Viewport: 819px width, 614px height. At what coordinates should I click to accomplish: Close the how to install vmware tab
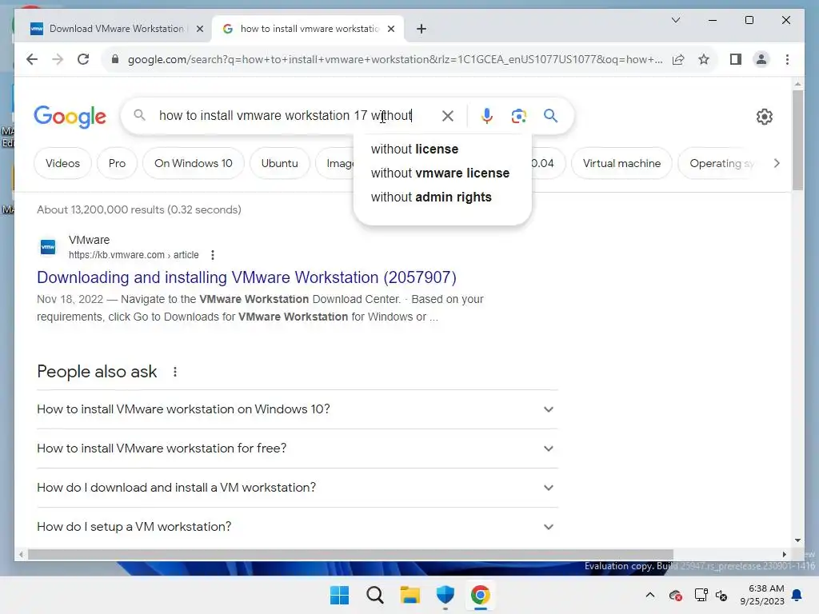click(390, 29)
